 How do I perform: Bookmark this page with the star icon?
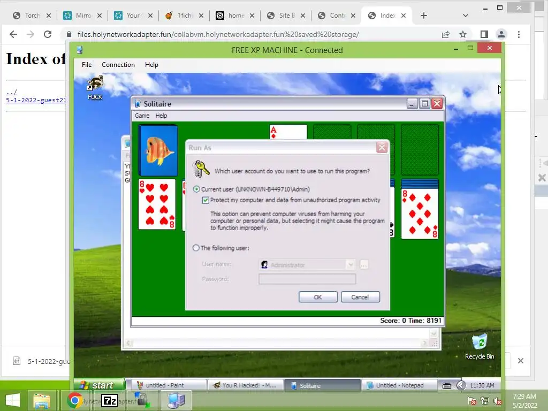pyautogui.click(x=463, y=34)
